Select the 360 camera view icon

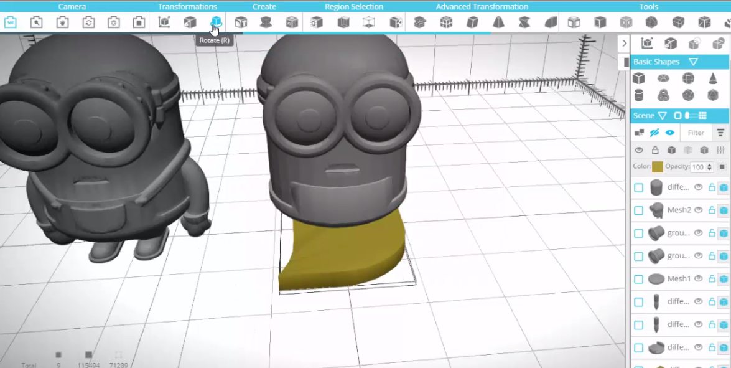[10, 22]
